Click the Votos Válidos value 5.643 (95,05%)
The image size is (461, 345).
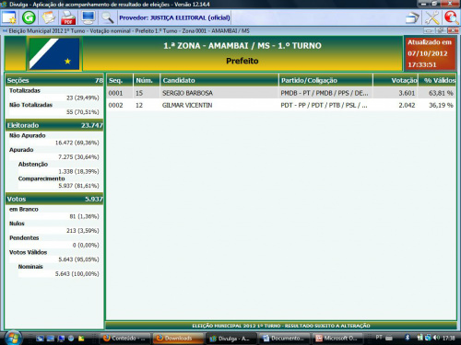(x=78, y=259)
